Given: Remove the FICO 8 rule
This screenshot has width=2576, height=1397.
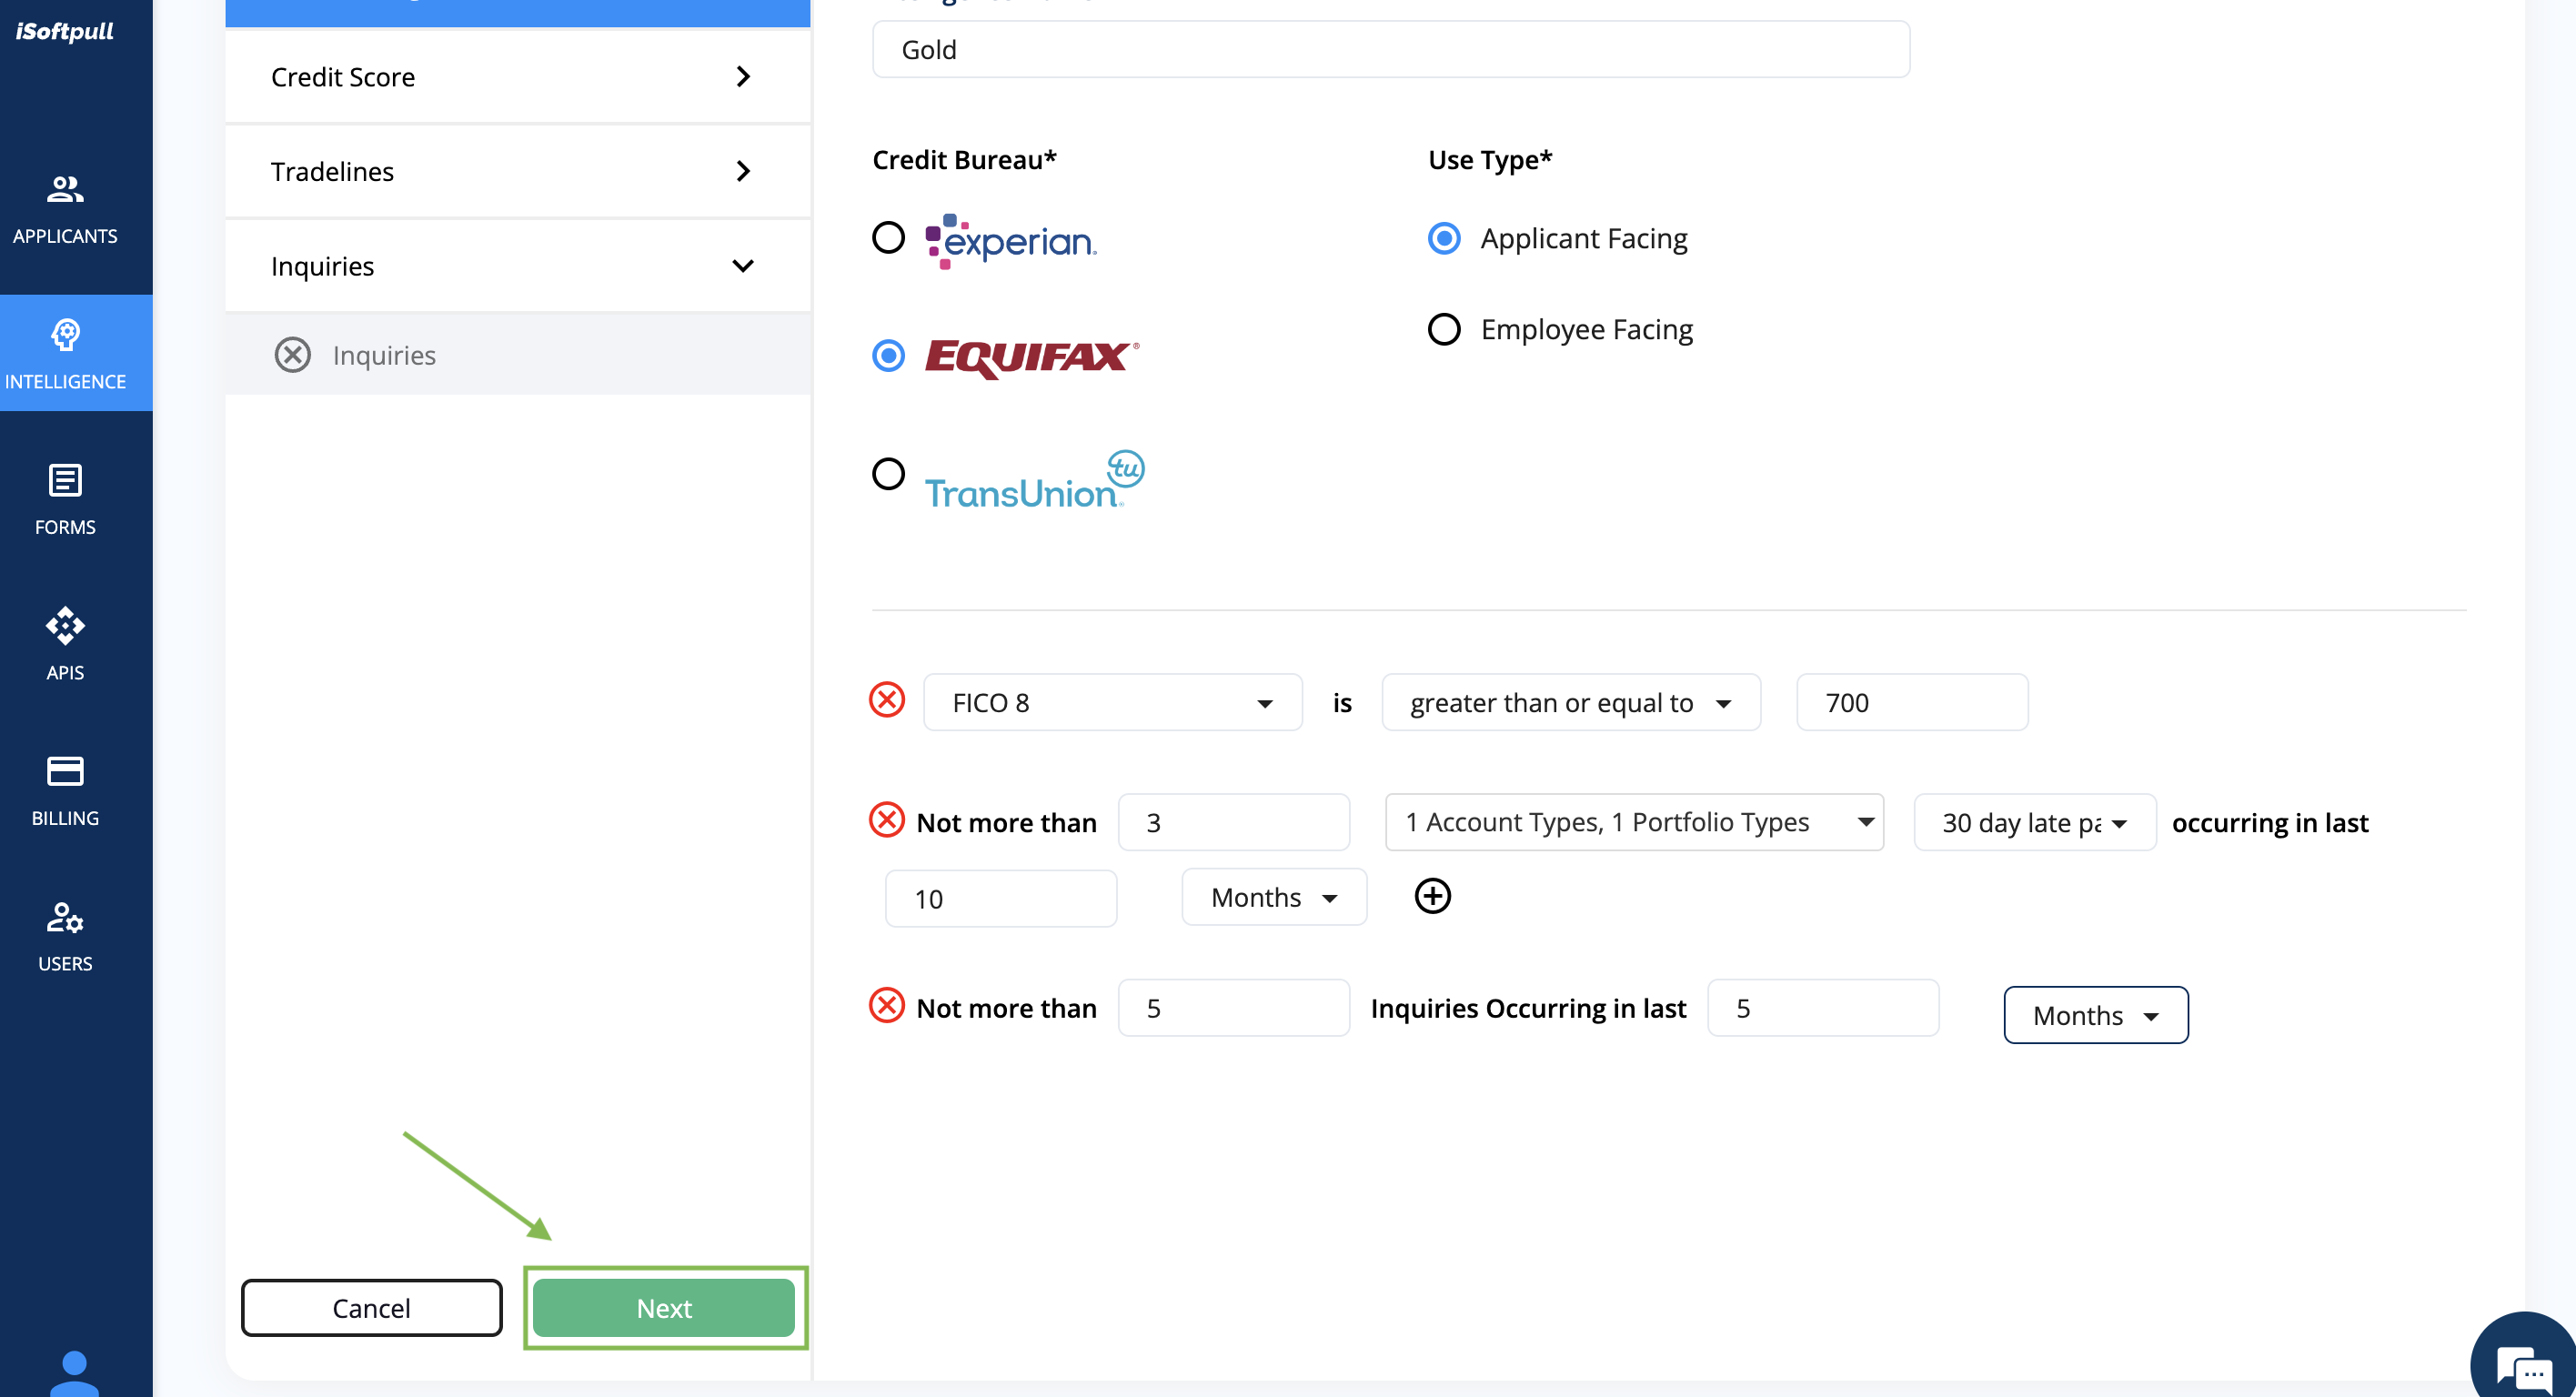Looking at the screenshot, I should point(887,700).
